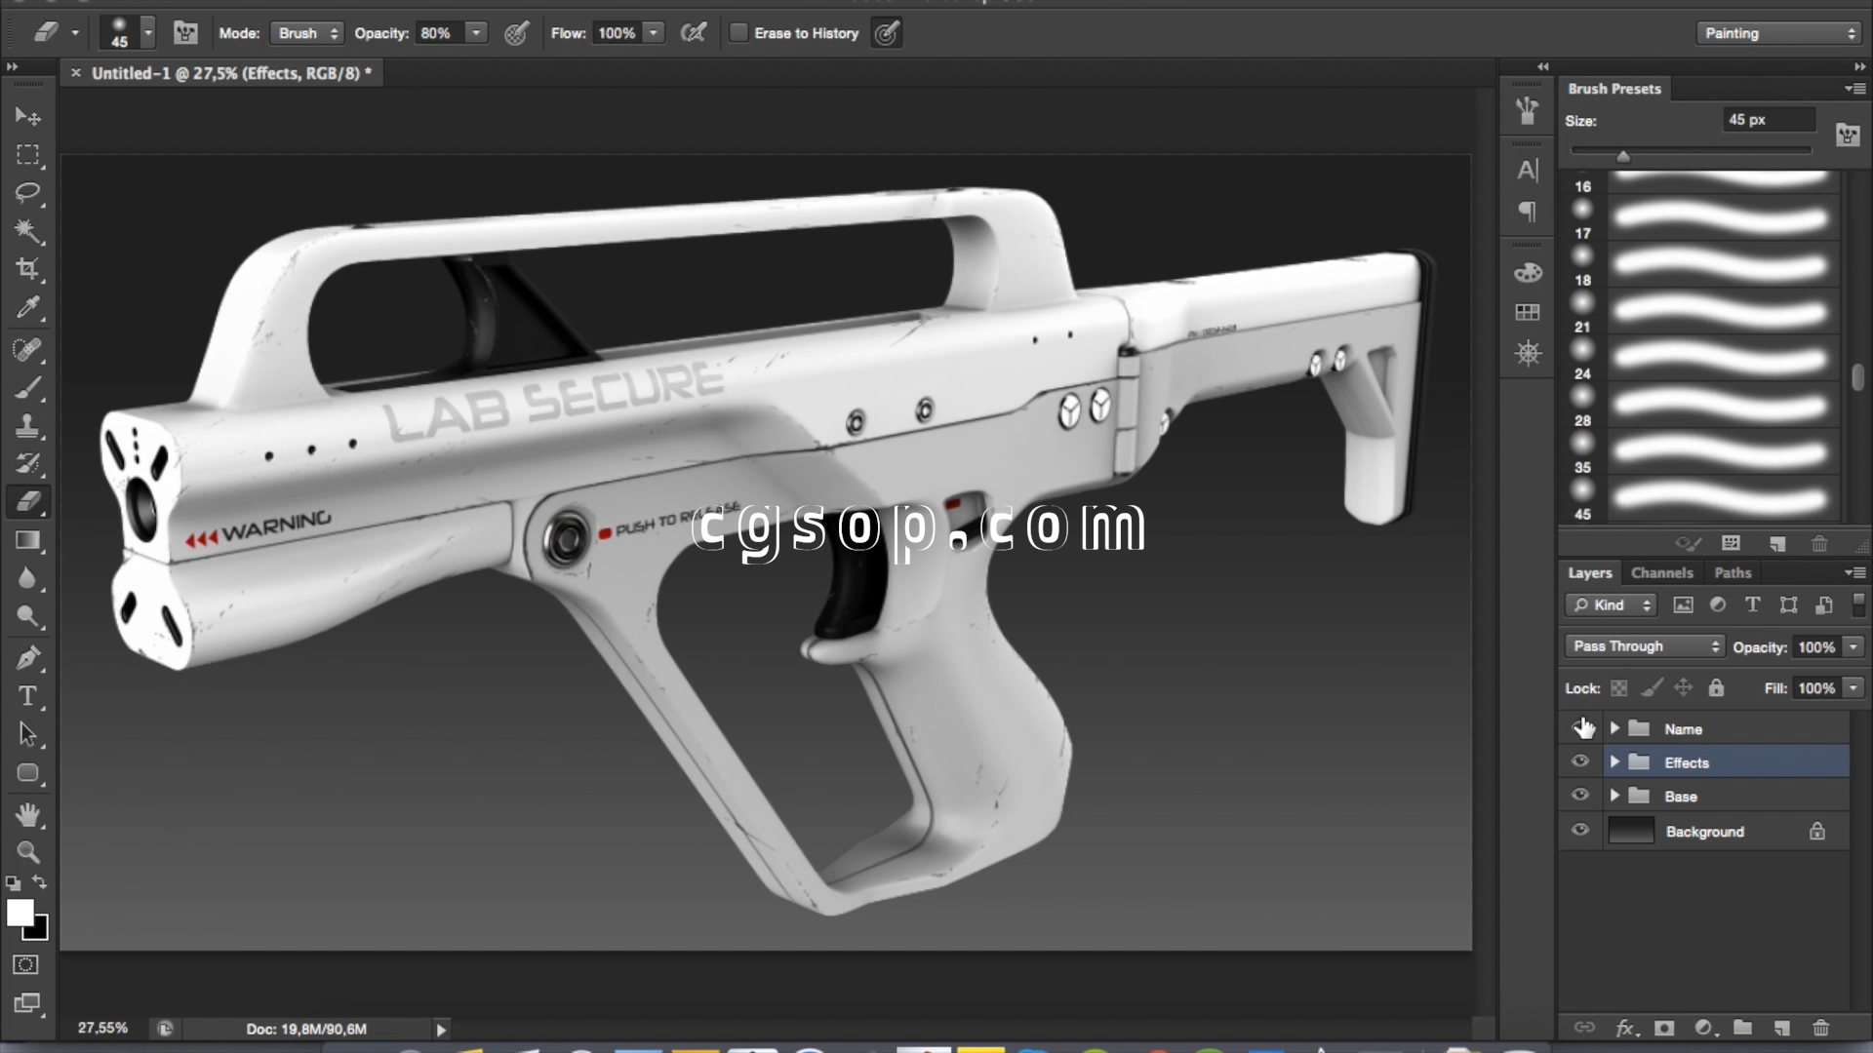Select the Crop tool

[x=27, y=269]
